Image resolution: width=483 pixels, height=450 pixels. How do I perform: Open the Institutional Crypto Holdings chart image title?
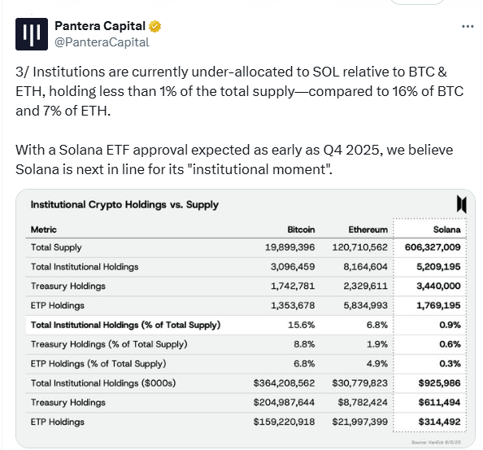124,205
